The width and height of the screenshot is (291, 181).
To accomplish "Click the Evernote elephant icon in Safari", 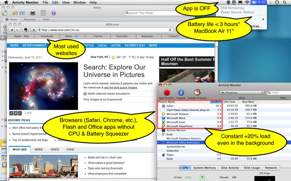I will [25, 30].
